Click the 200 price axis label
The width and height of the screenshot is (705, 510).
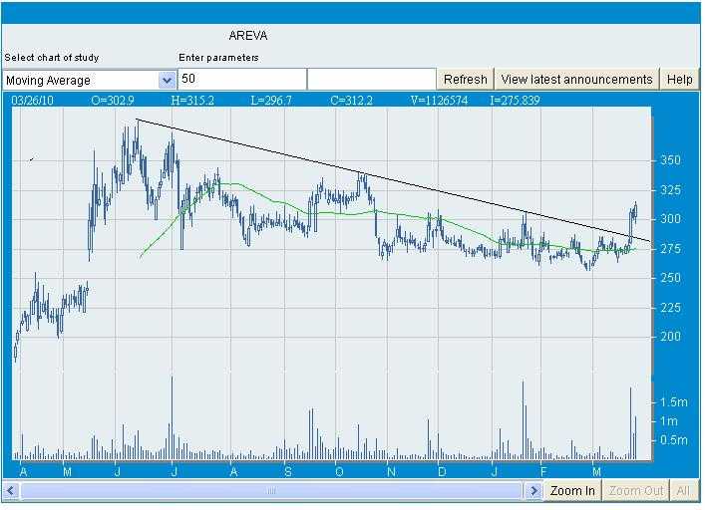[670, 337]
